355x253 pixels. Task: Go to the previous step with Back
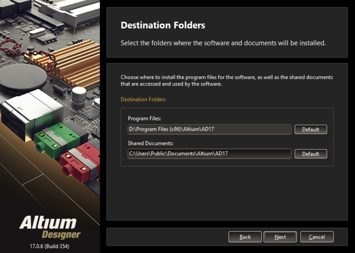point(245,237)
